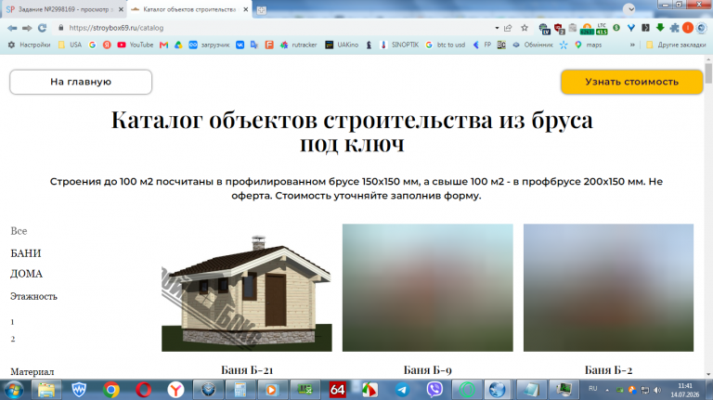
Task: Open Telegram from the taskbar
Action: pyautogui.click(x=402, y=390)
